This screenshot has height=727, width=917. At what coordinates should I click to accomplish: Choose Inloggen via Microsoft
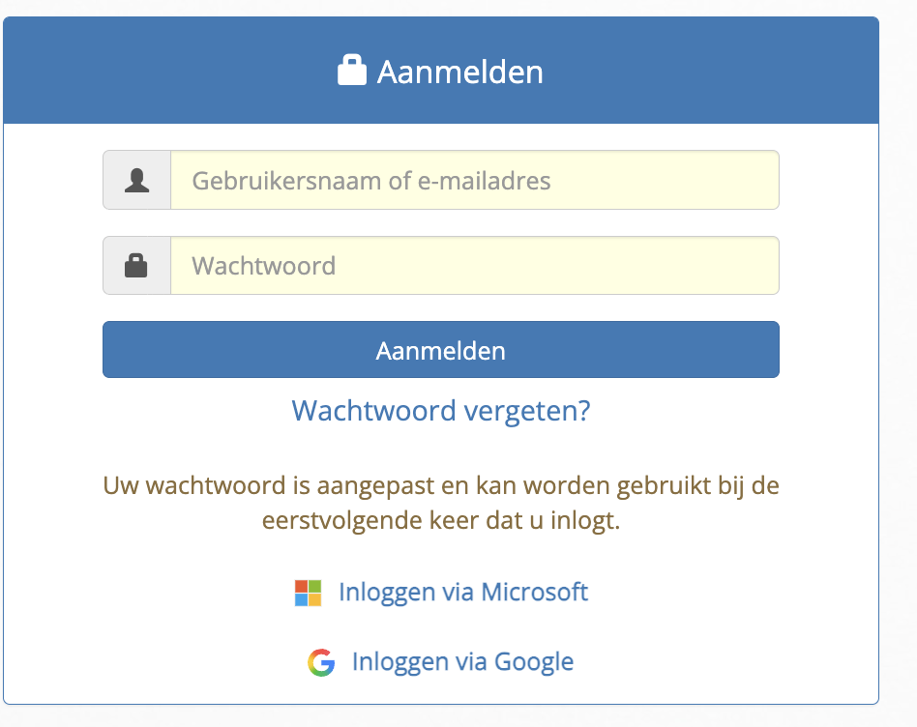pos(462,592)
